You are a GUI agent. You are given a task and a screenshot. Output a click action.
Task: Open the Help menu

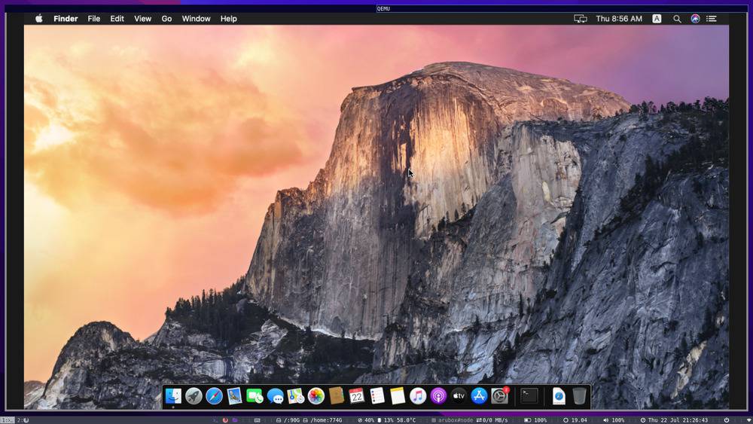click(229, 19)
